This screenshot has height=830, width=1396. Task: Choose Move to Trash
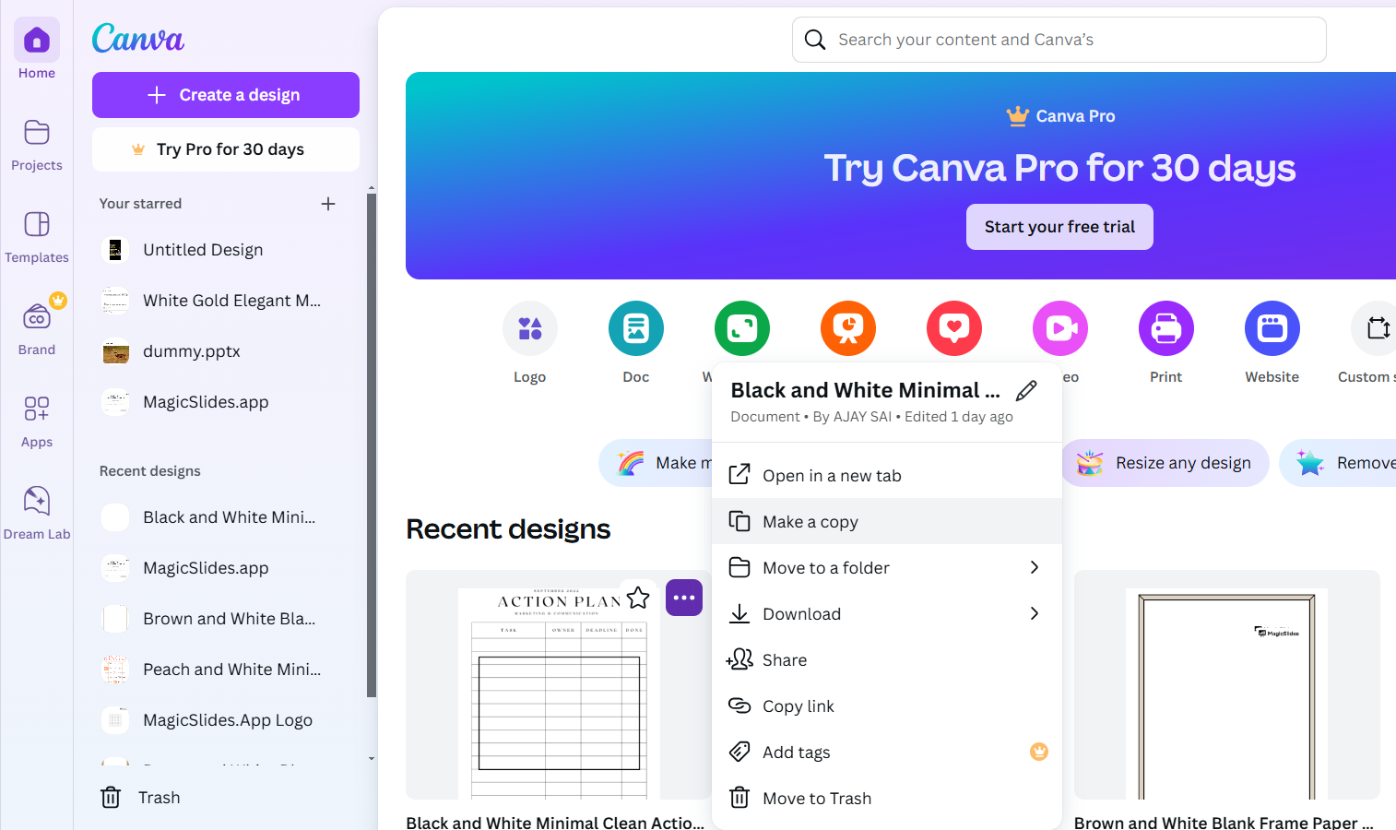point(887,799)
